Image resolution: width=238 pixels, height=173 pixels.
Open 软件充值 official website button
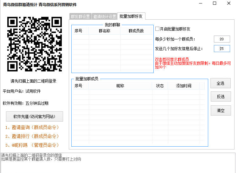click(x=35, y=116)
